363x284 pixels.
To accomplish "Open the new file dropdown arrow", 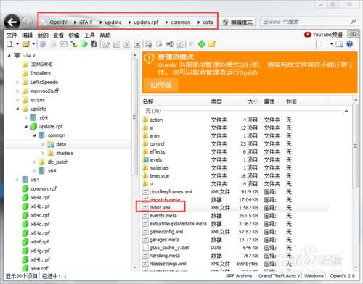I will point(17,44).
